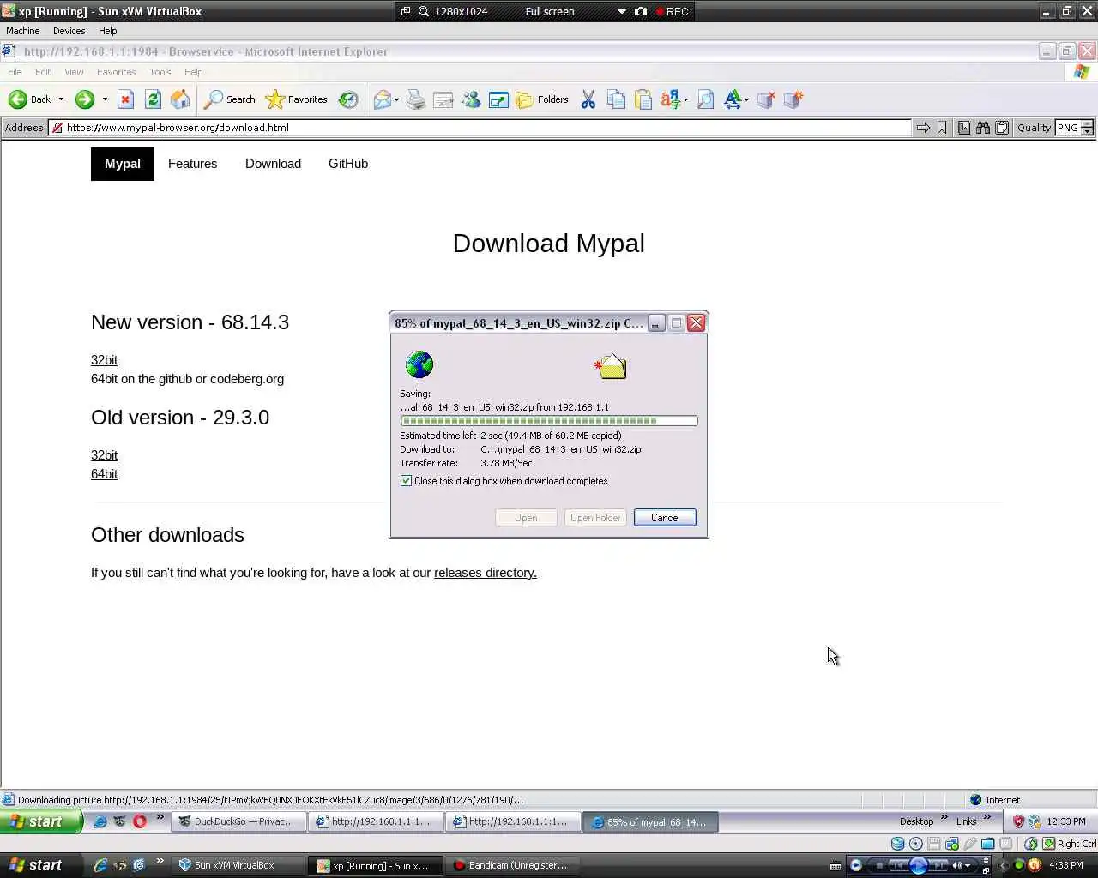Click the download progress bar
The width and height of the screenshot is (1098, 878).
tap(549, 421)
